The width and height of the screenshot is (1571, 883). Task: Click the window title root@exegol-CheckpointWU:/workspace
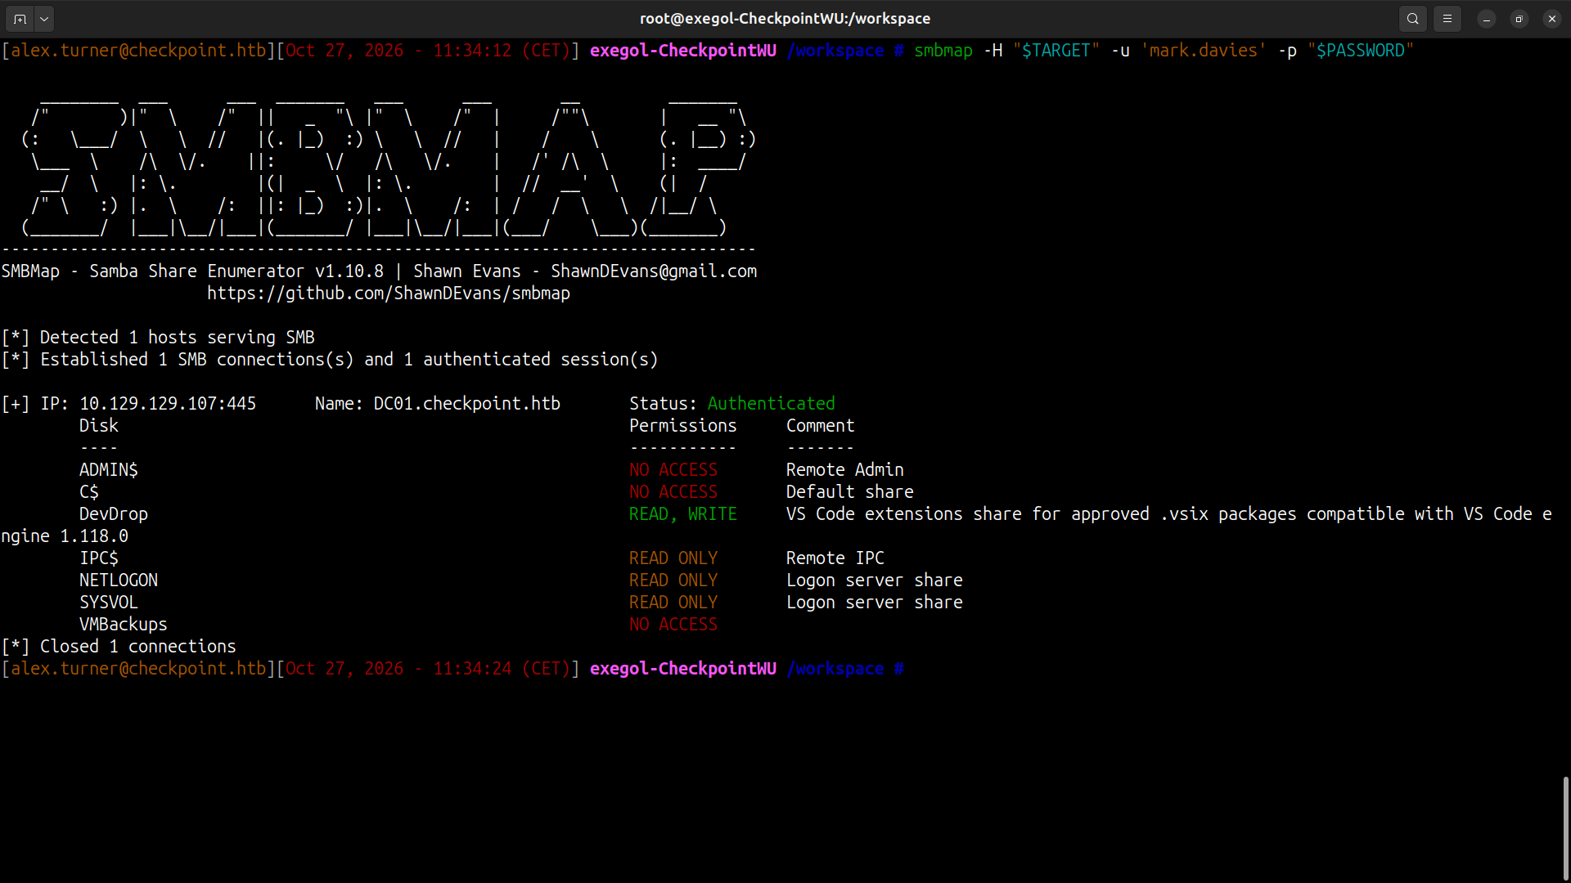click(785, 18)
